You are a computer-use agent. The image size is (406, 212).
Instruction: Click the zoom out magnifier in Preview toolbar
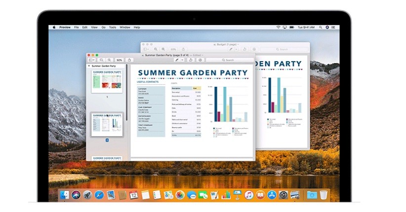click(102, 60)
